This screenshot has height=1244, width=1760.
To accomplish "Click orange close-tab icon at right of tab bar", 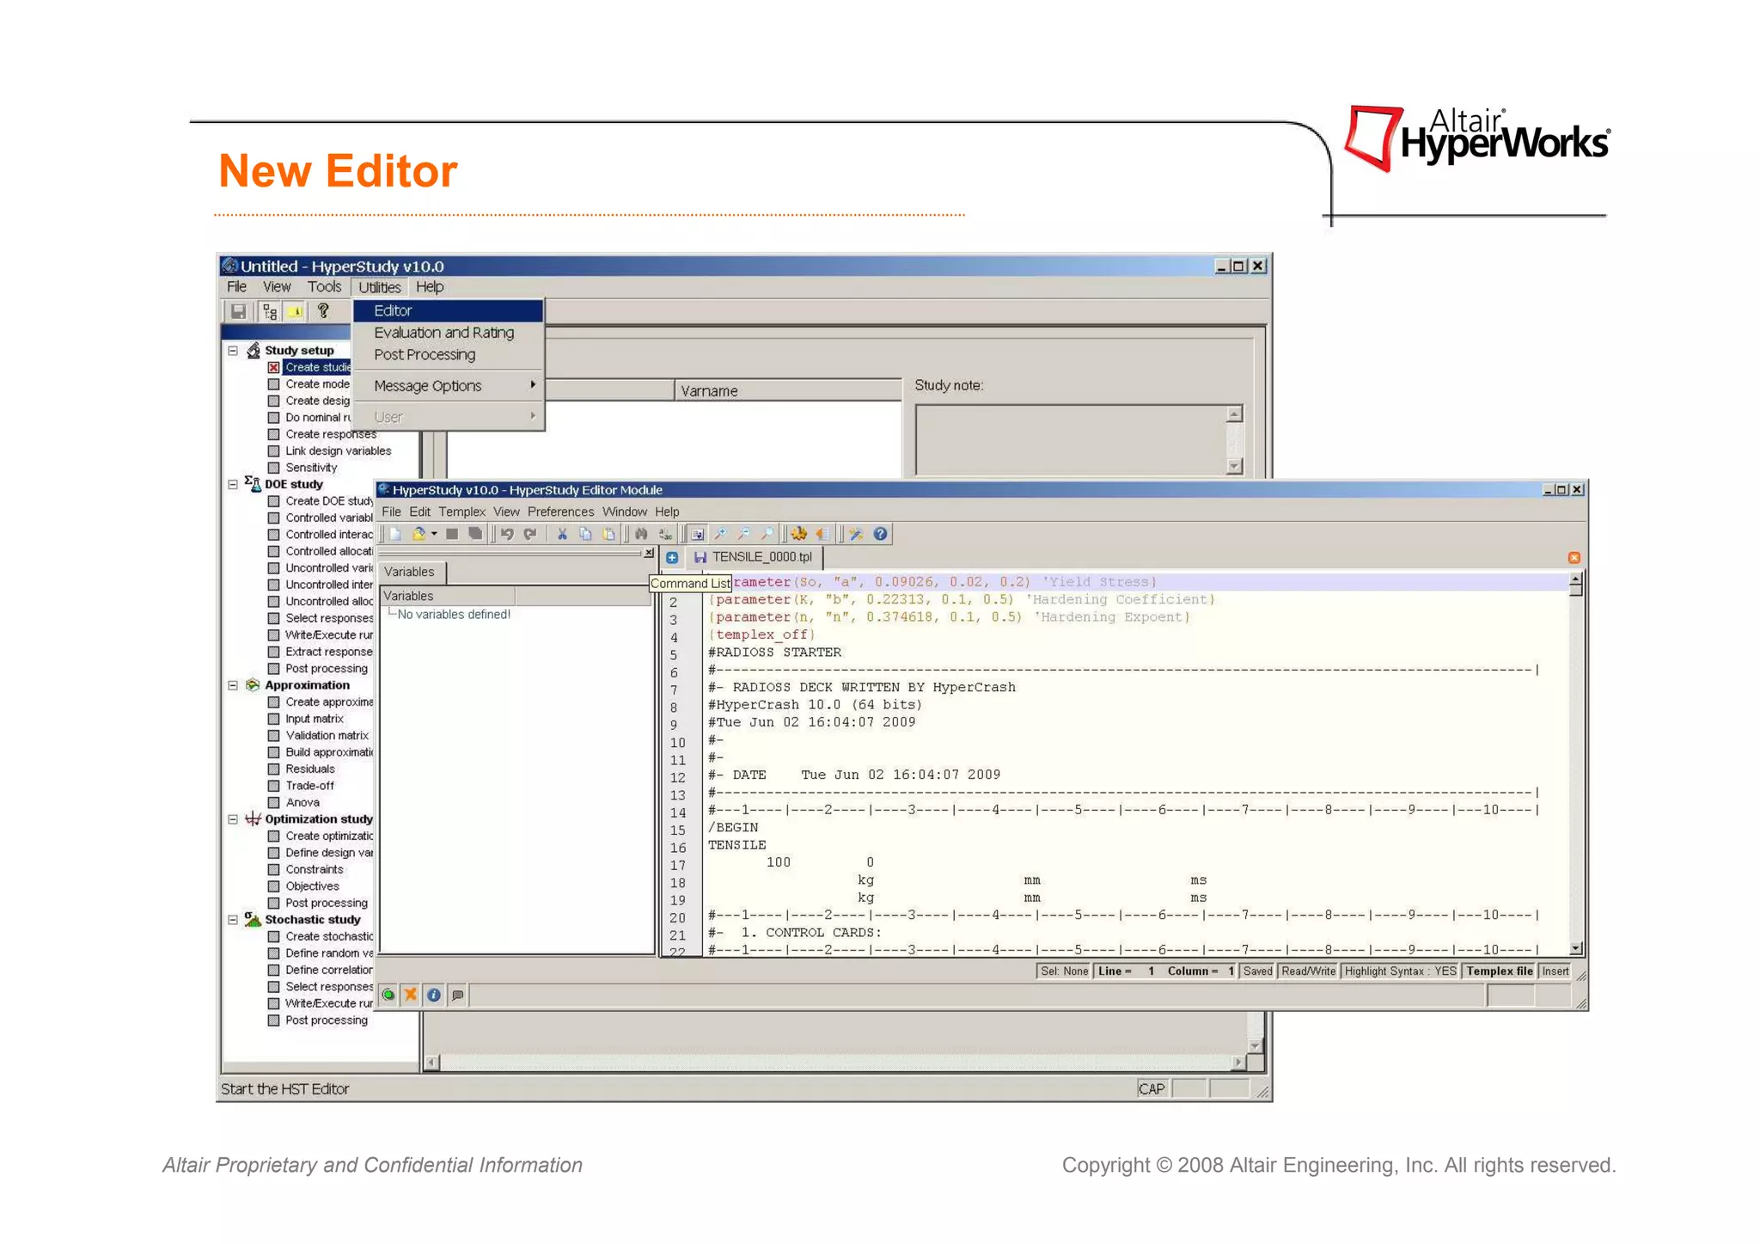I will [x=1574, y=558].
